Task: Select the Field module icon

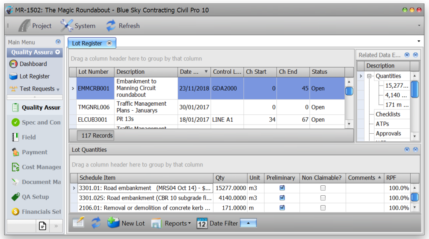Action: (x=16, y=137)
